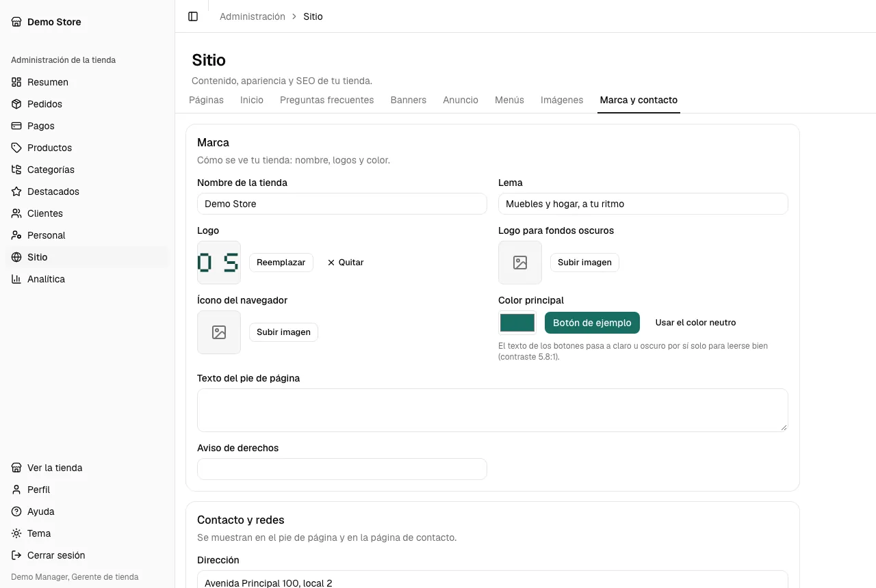The image size is (876, 588).
Task: Focus Texto del pie de página textarea
Action: click(493, 410)
